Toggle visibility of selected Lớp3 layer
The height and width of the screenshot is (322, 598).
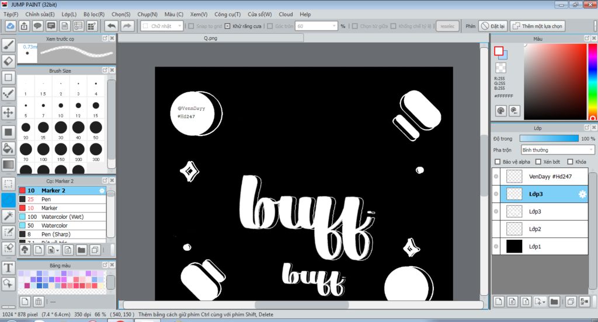(x=496, y=194)
